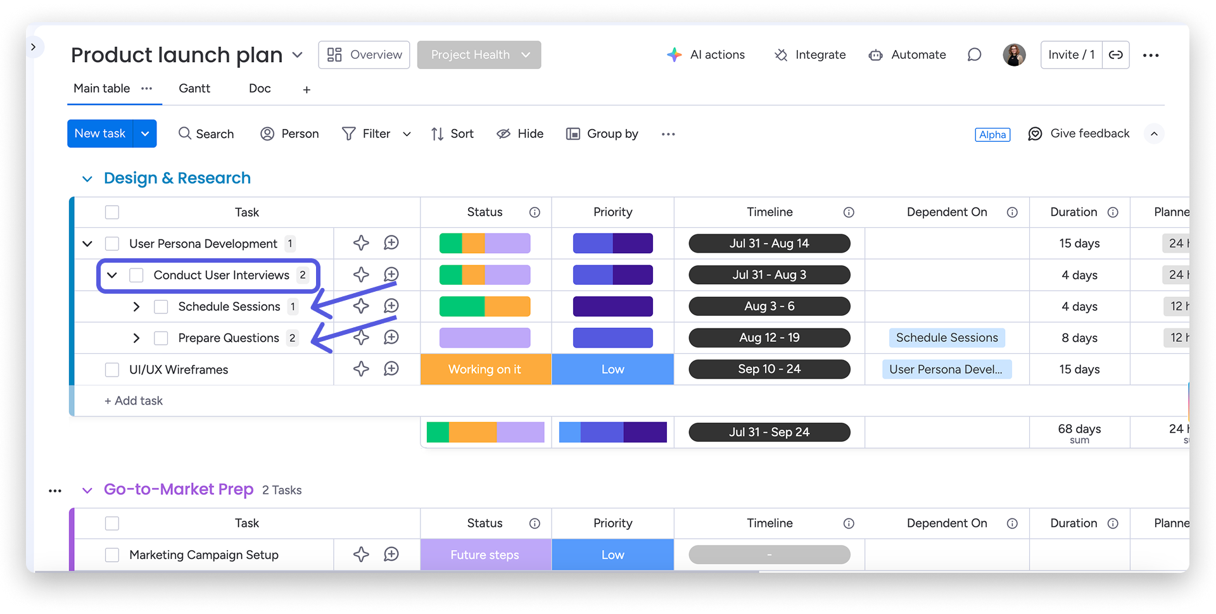Image resolution: width=1216 pixels, height=614 pixels.
Task: Open the Automate robot icon
Action: click(876, 55)
